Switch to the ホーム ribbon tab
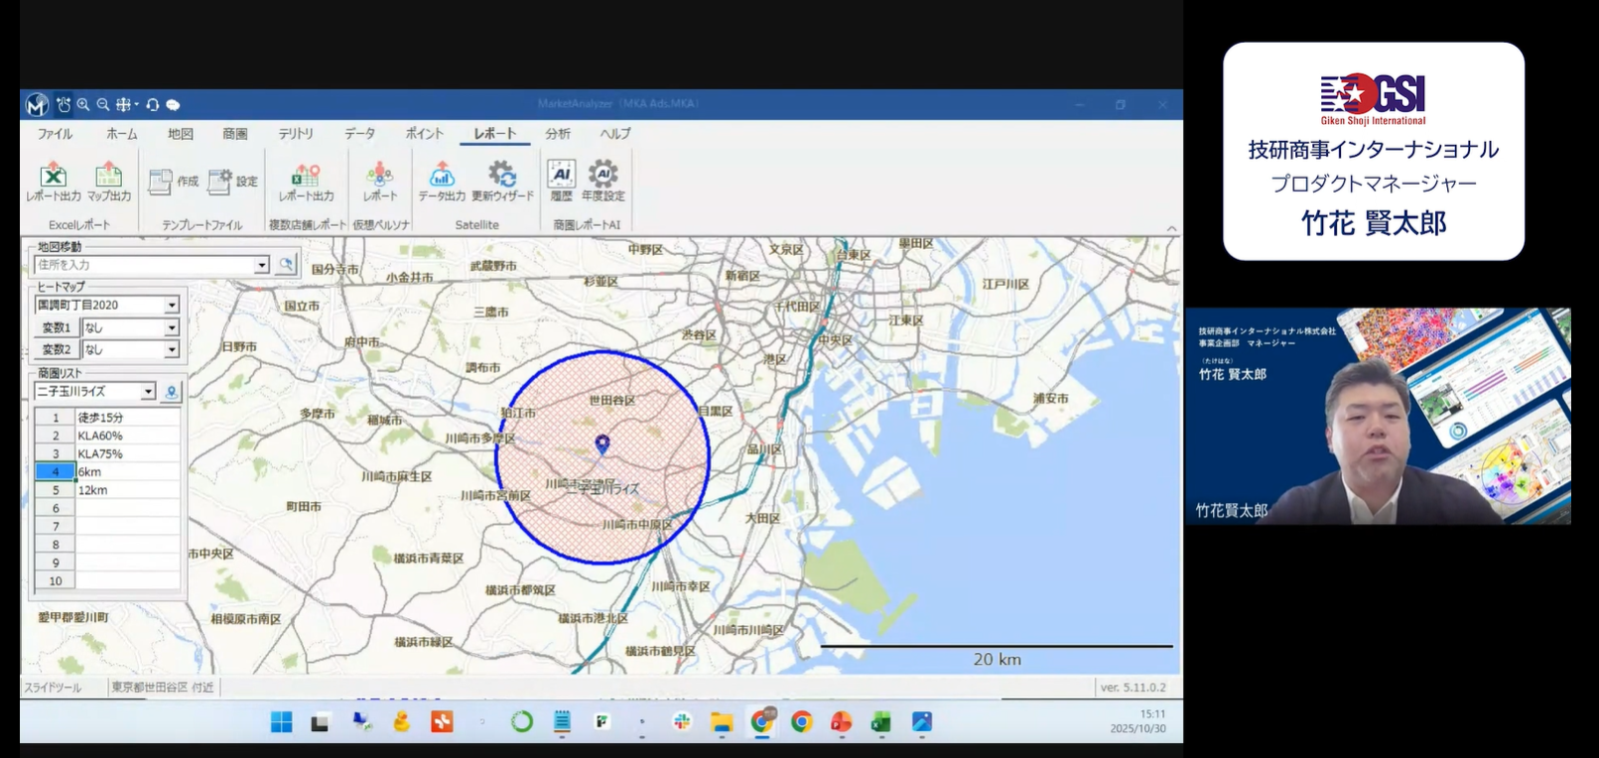This screenshot has width=1599, height=758. [122, 134]
